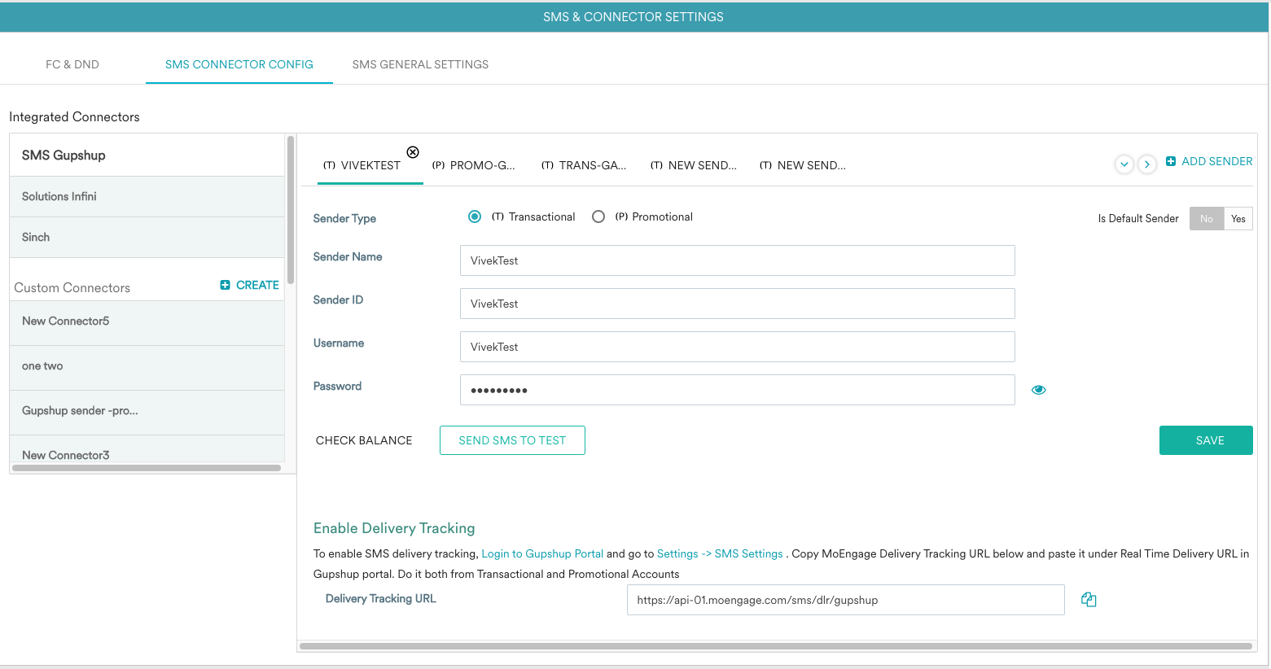The height and width of the screenshot is (669, 1271).
Task: Select the Transactional sender type
Action: pyautogui.click(x=475, y=216)
